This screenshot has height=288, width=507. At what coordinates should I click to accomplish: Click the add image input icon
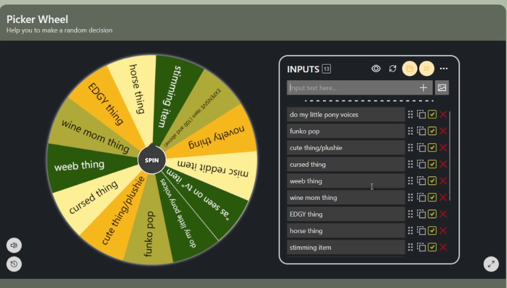click(442, 88)
